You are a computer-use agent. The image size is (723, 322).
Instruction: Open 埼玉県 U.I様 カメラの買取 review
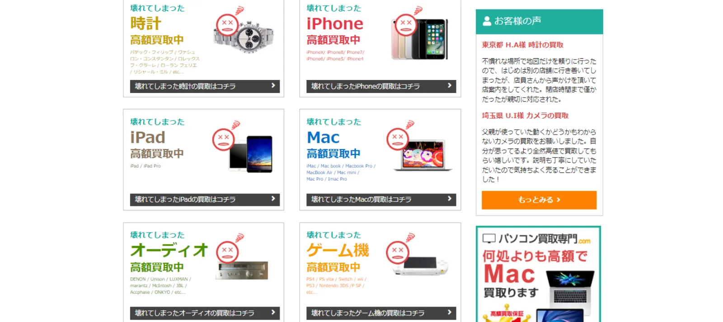click(525, 116)
